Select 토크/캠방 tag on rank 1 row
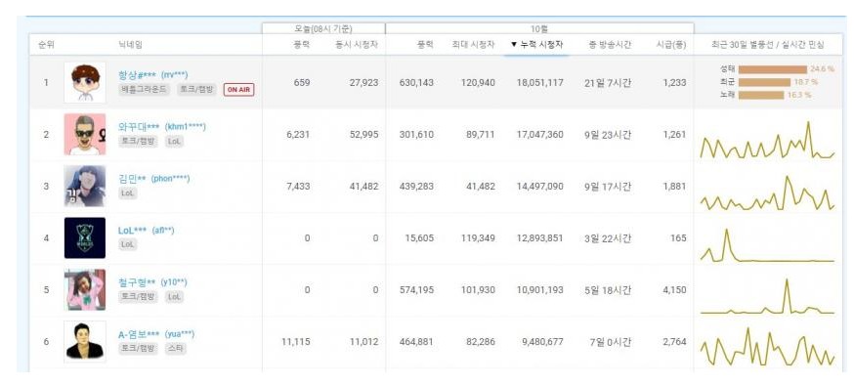Screen dimensions: 854x385 click(x=196, y=89)
